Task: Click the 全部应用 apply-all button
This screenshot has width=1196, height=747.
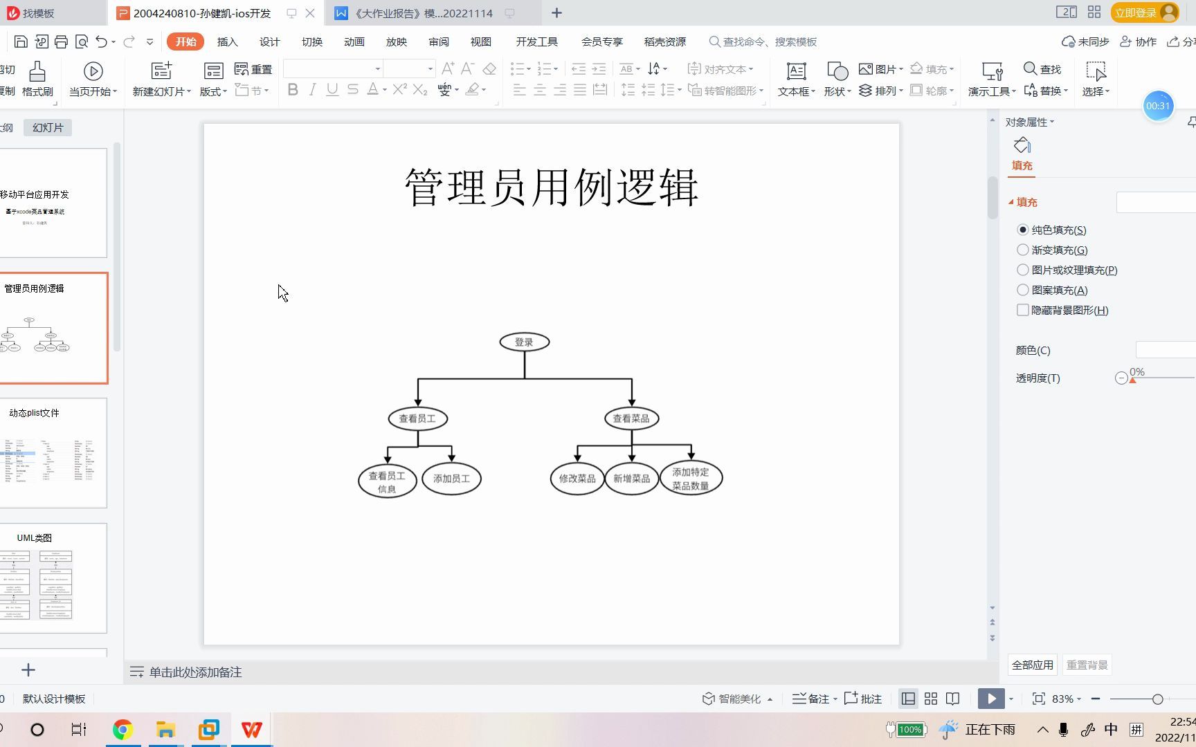Action: pyautogui.click(x=1032, y=664)
